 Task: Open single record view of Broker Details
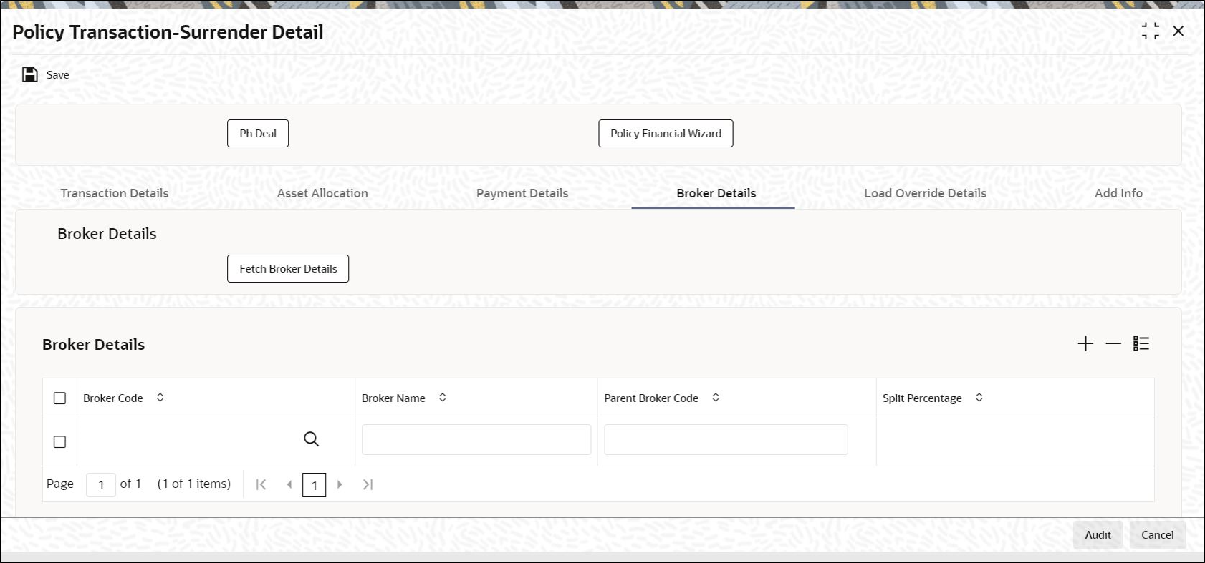(x=1141, y=344)
